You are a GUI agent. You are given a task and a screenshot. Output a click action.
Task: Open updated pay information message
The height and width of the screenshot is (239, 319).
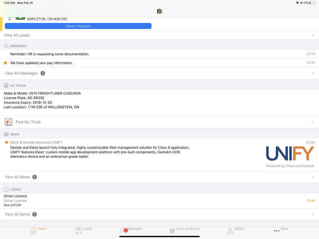[x=159, y=63]
